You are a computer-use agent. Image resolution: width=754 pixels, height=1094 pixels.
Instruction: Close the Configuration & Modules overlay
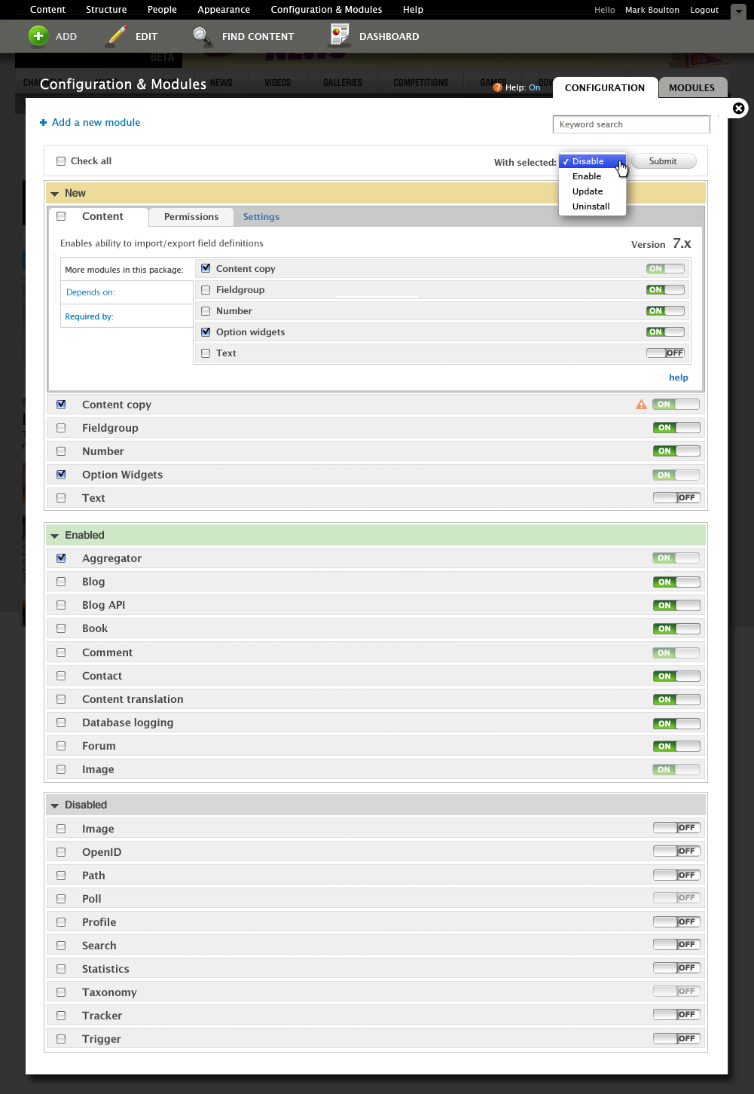pos(739,108)
